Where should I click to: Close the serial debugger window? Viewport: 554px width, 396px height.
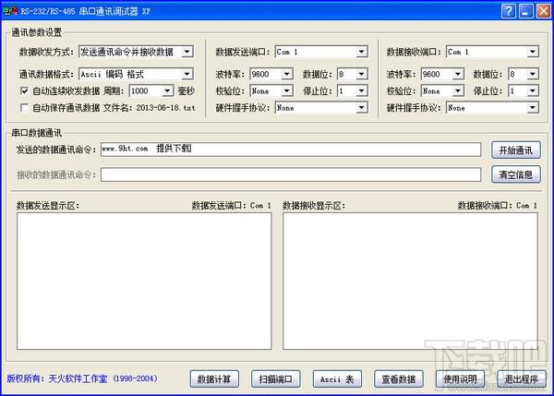pyautogui.click(x=544, y=11)
